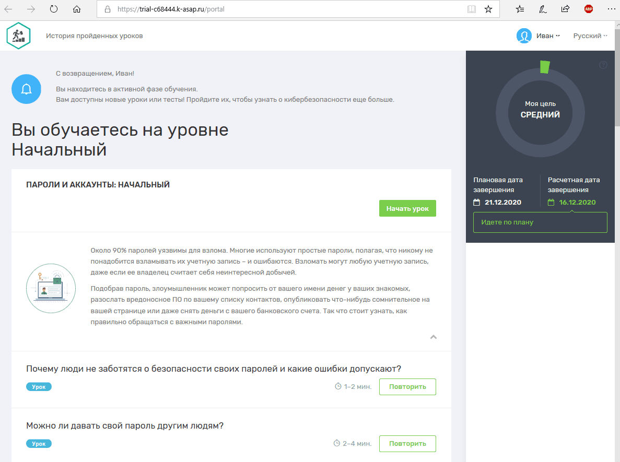
Task: Click 'Плановая дата завершения' label
Action: pos(498,185)
